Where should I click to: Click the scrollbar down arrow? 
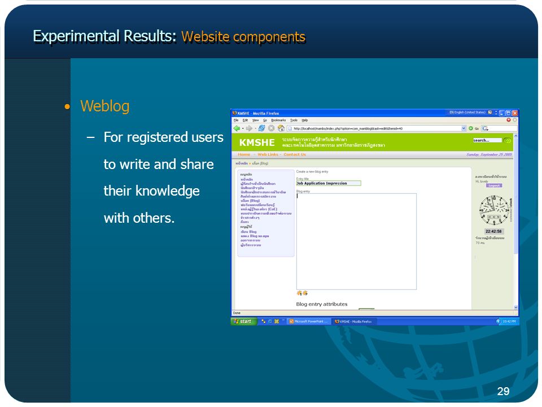click(515, 308)
